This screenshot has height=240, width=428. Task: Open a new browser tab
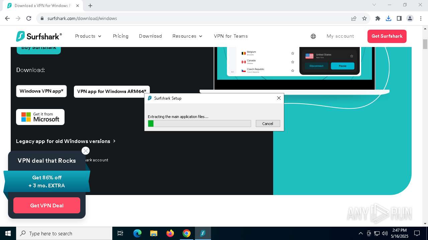(90, 5)
